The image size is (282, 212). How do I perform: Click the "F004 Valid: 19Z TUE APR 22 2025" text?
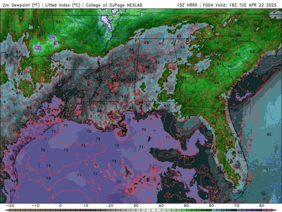click(x=240, y=5)
